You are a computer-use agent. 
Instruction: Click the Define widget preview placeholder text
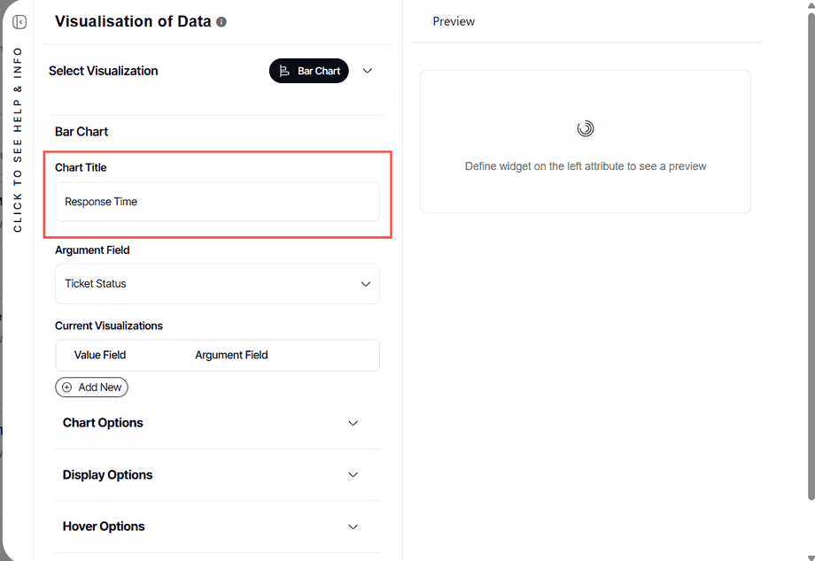tap(586, 166)
